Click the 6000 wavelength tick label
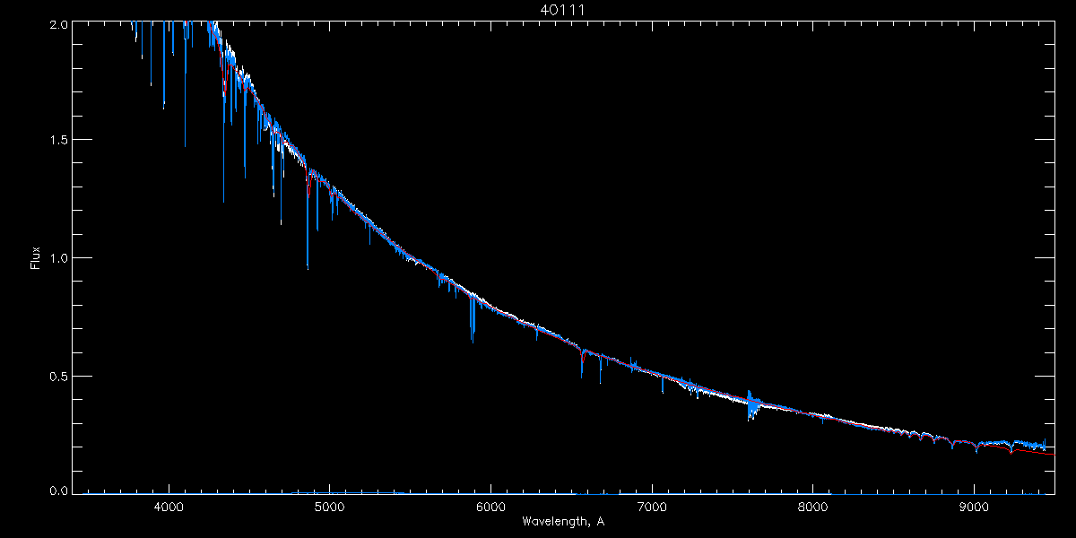The image size is (1076, 538). 490,507
